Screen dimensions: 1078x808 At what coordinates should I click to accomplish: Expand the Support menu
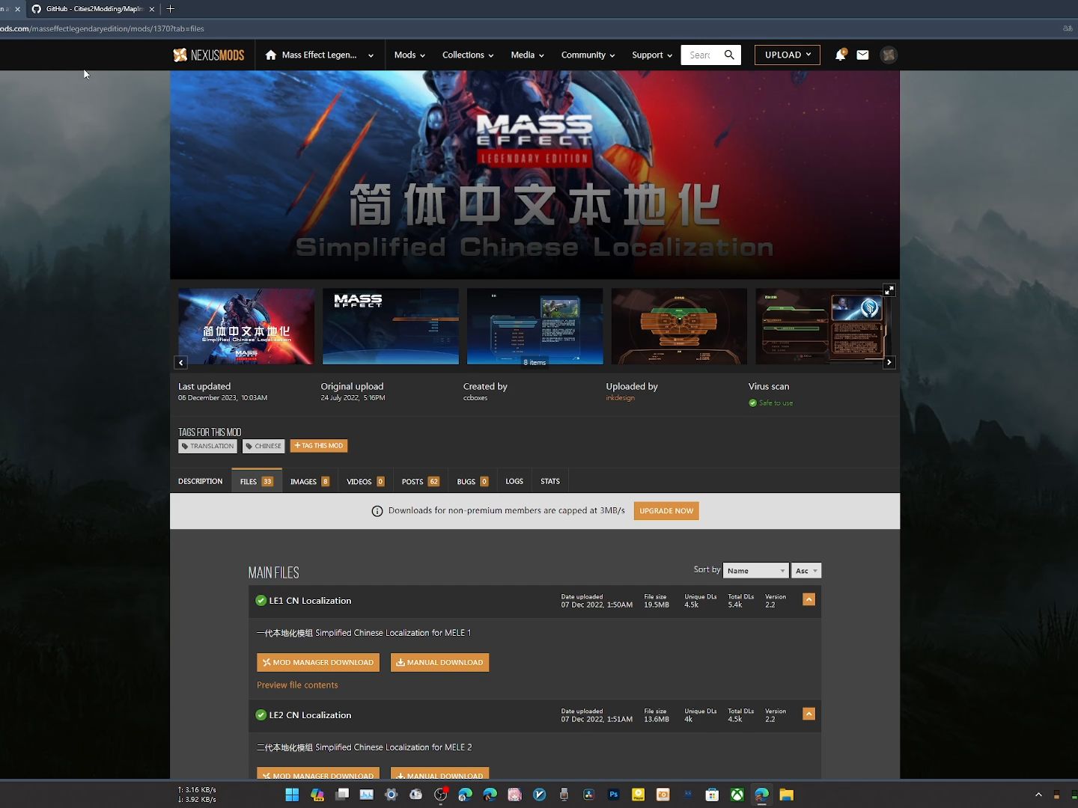pyautogui.click(x=652, y=55)
